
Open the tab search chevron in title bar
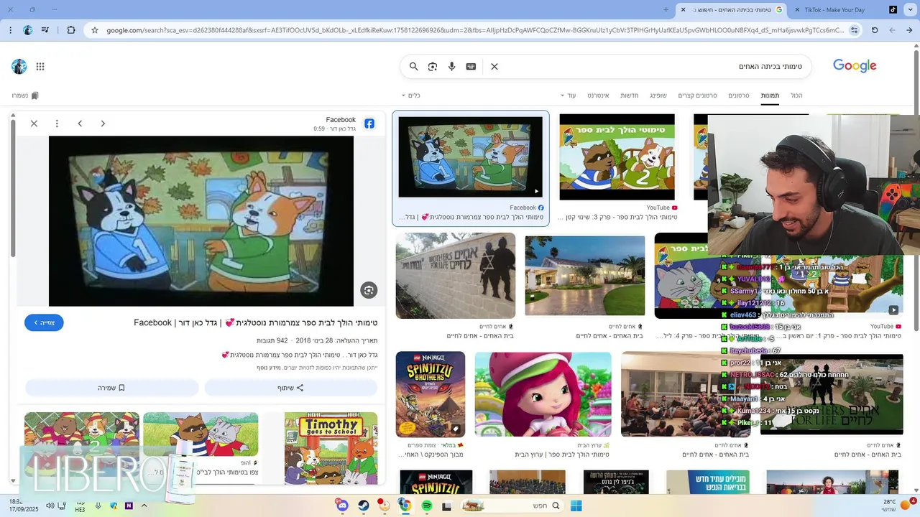[x=911, y=10]
